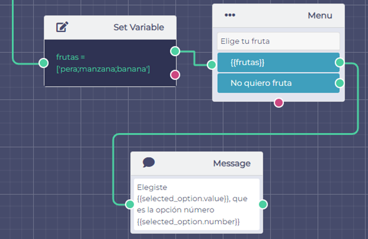Select the pink error port of Set Variable
The width and height of the screenshot is (368, 239).
click(175, 75)
